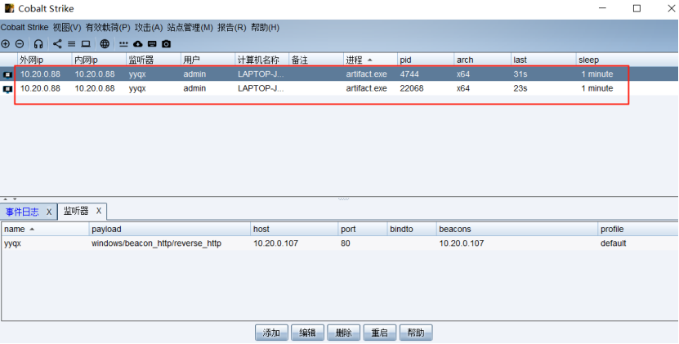Viewport: 679px width, 344px height.
Task: Open the 站点管理(M) menu
Action: [190, 27]
